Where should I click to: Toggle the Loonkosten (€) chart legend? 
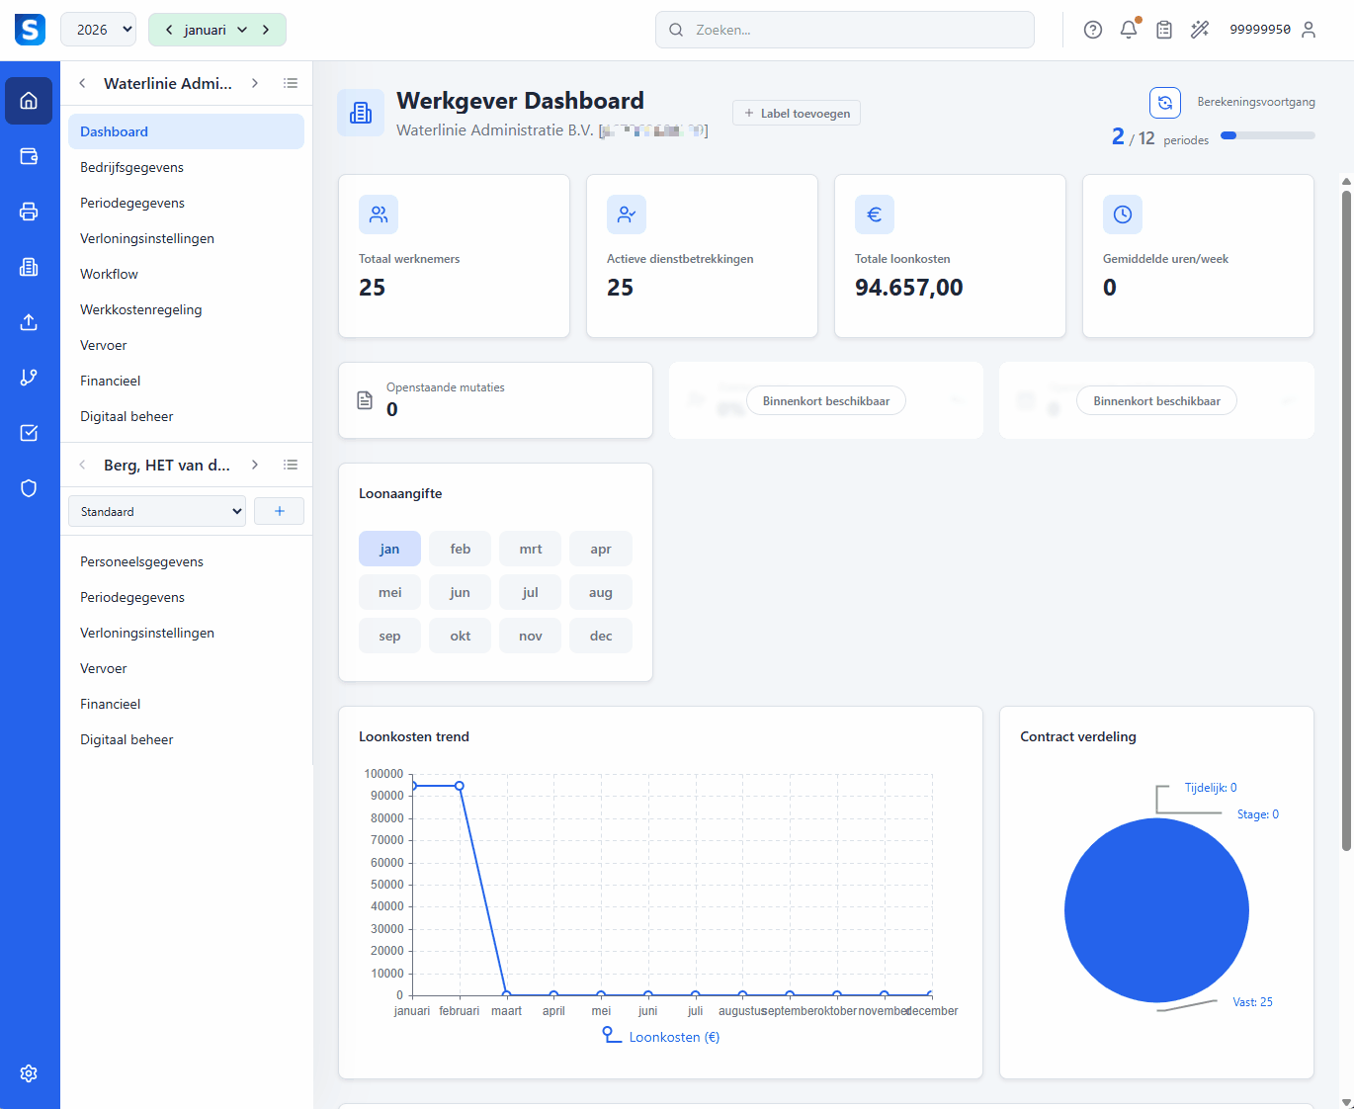click(661, 1037)
